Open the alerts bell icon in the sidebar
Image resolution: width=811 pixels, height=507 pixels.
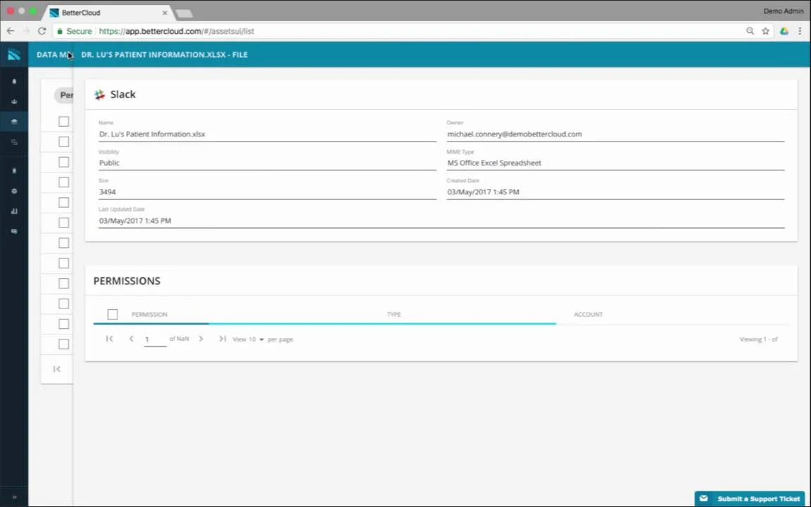point(14,82)
